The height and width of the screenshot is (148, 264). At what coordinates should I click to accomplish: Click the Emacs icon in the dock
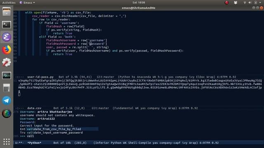(x=7, y=37)
